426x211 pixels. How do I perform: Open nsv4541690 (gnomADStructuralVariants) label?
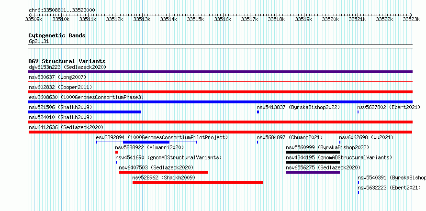pyautogui.click(x=168, y=157)
